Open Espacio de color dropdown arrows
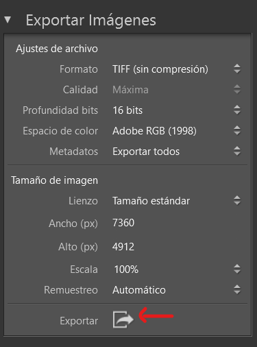257x347 pixels. [237, 130]
